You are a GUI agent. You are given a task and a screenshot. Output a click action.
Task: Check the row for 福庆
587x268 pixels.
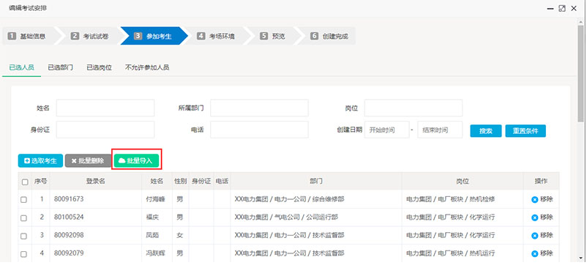pos(23,218)
